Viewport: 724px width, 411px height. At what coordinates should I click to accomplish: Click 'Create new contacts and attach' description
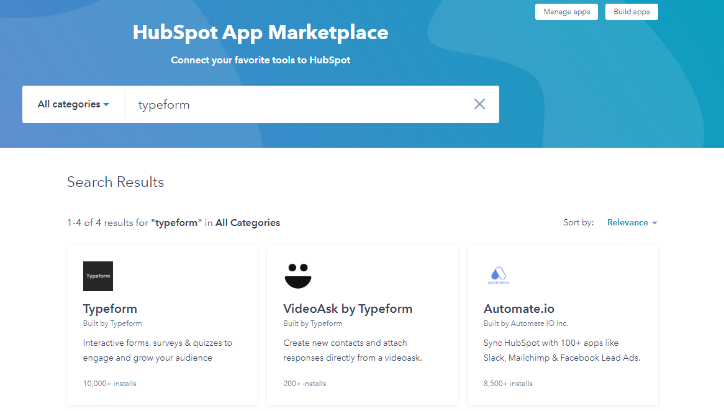tap(353, 350)
